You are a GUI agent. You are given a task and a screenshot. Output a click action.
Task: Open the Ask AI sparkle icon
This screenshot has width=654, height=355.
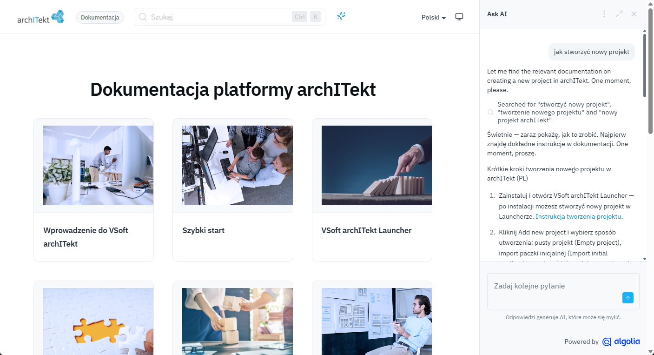pos(341,16)
